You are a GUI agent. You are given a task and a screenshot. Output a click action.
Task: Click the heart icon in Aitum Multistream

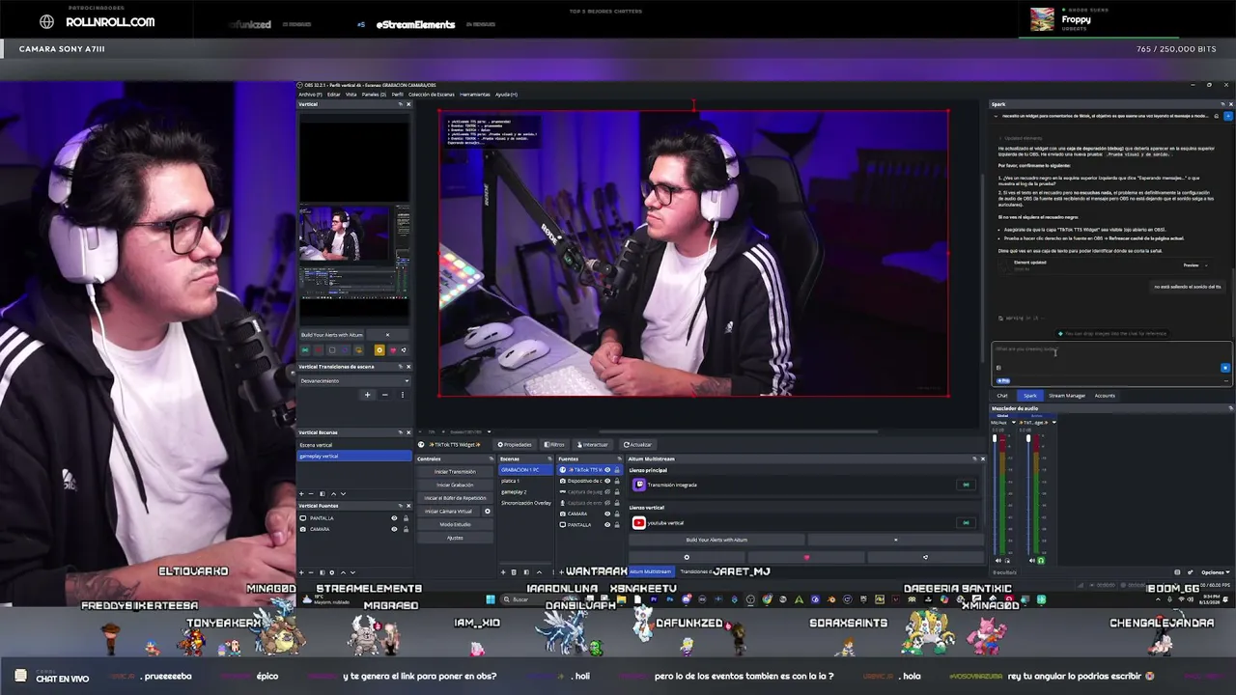(x=806, y=557)
